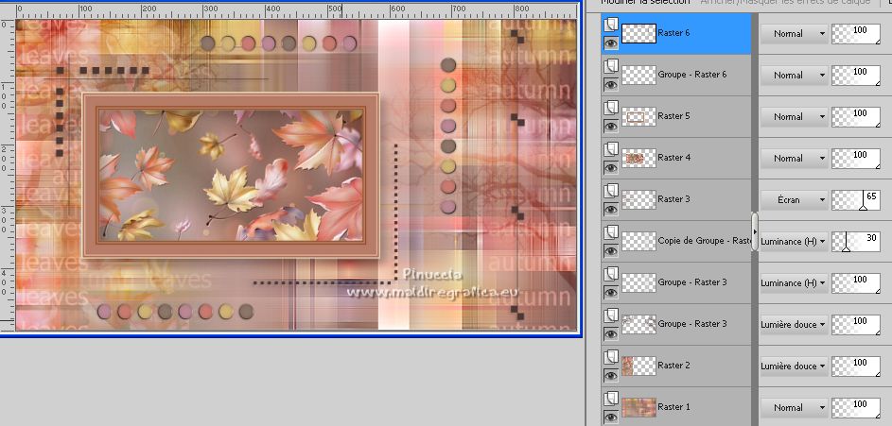Click the layer type icon of Raster 4
The height and width of the screenshot is (426, 892).
[611, 148]
